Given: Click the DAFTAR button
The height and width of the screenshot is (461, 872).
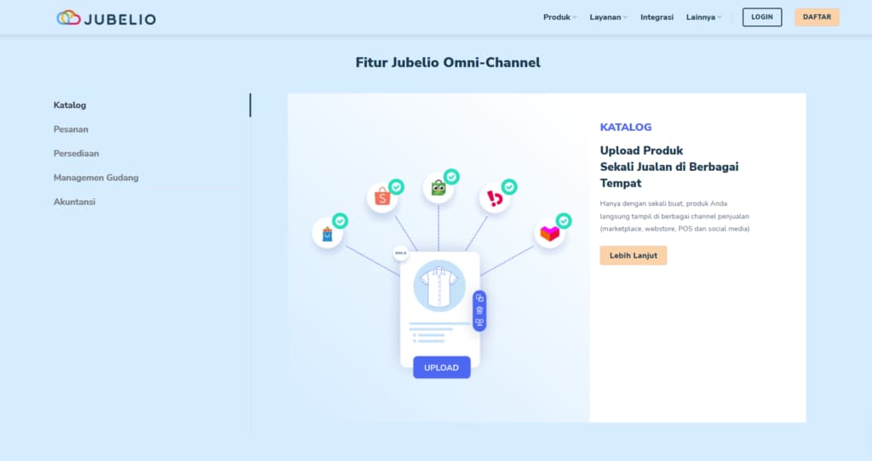Looking at the screenshot, I should pyautogui.click(x=817, y=17).
